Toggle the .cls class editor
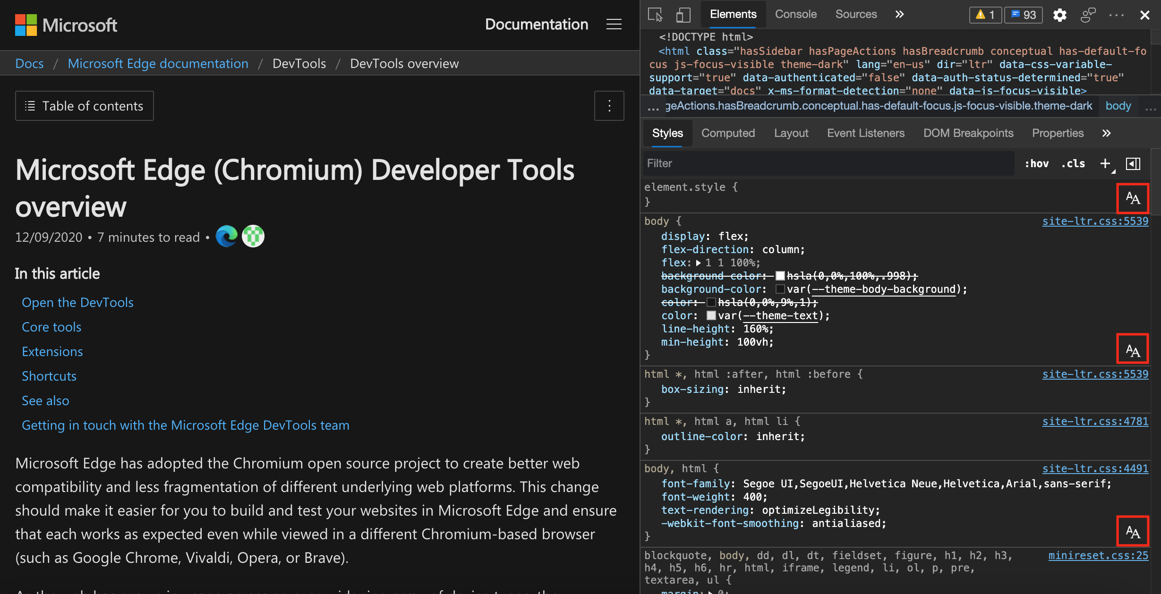 [x=1075, y=163]
